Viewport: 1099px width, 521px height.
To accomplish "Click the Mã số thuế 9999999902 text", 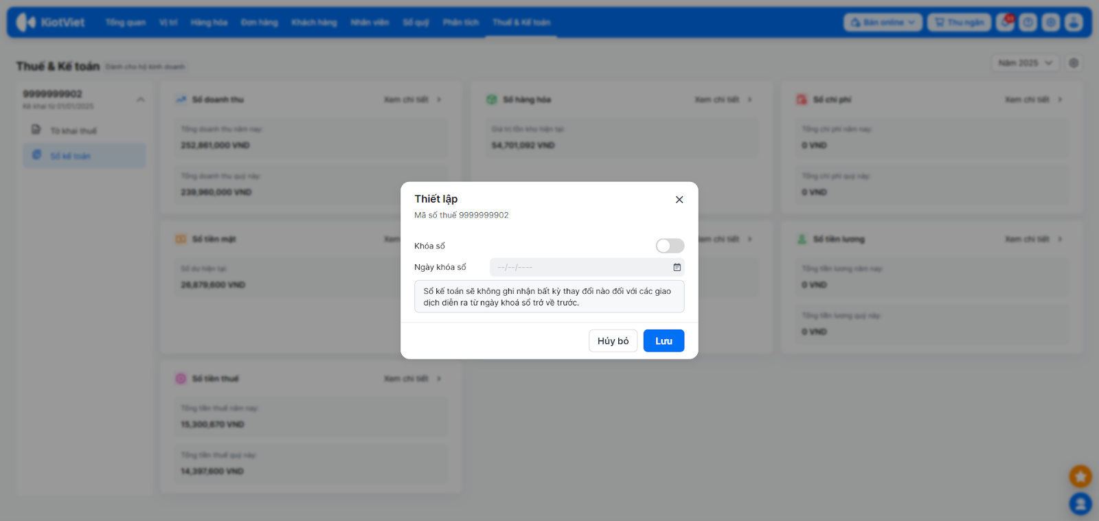I will pyautogui.click(x=462, y=215).
